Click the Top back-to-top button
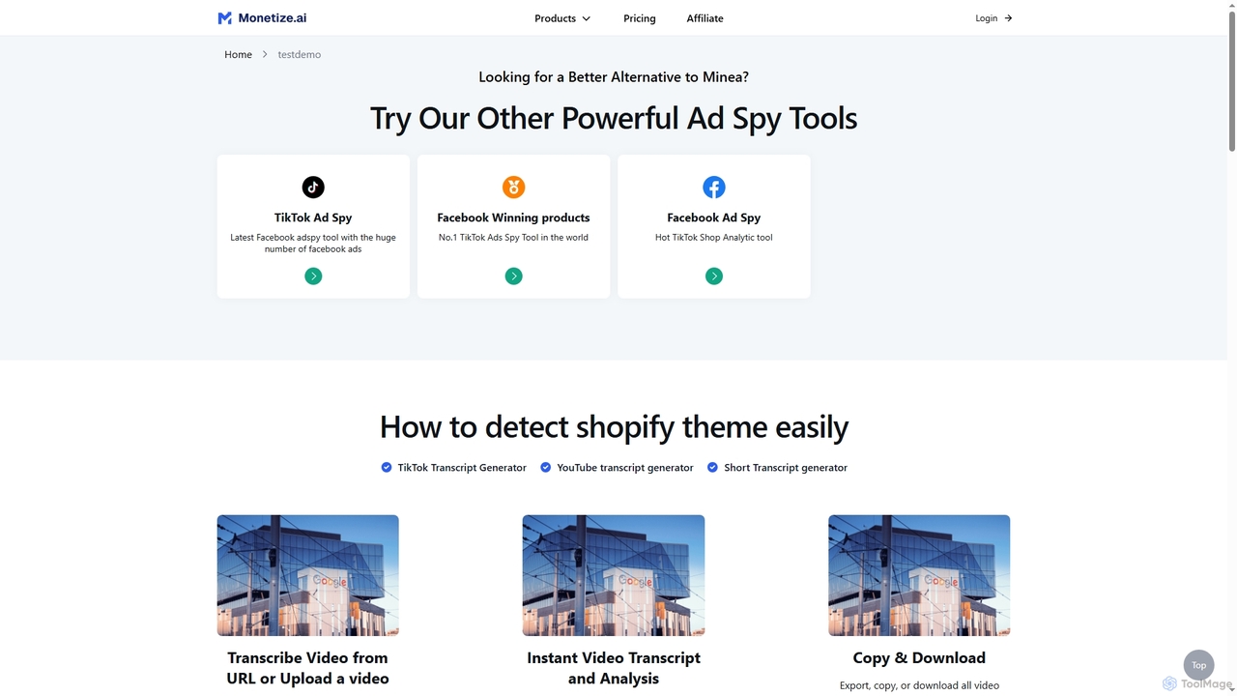Screen dimensions: 1237x696 click(x=1198, y=665)
